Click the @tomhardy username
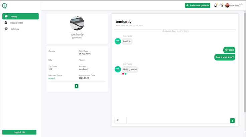246x137 pixels. [x=77, y=38]
